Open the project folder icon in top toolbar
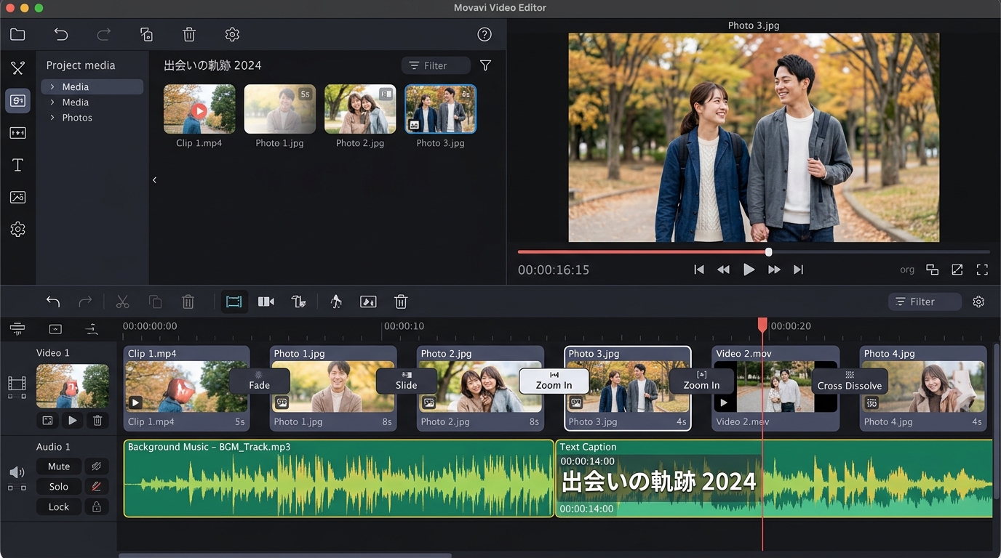Viewport: 1001px width, 558px height. point(17,34)
